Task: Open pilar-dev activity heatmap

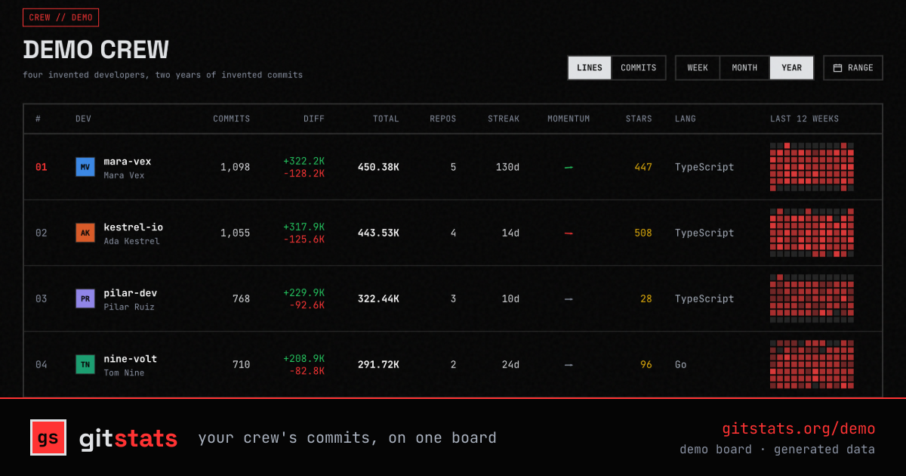Action: [x=812, y=298]
